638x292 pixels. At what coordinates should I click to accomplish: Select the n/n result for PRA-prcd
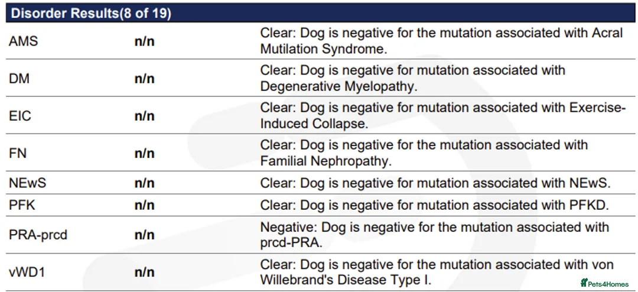[144, 235]
